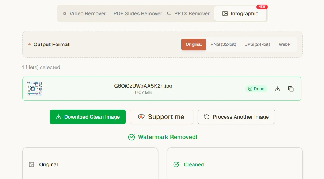Click Process Another Image button
Screen dimensions: 324x179
pos(236,117)
